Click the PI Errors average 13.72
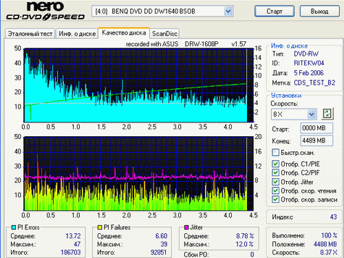The image size is (344, 258). pos(73,236)
